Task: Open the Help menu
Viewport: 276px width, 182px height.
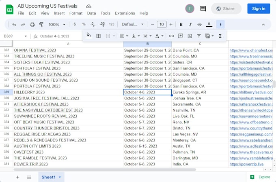Action: (x=144, y=13)
